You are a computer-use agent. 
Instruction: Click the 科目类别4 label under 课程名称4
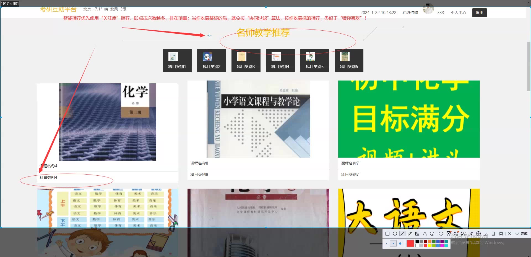click(48, 177)
